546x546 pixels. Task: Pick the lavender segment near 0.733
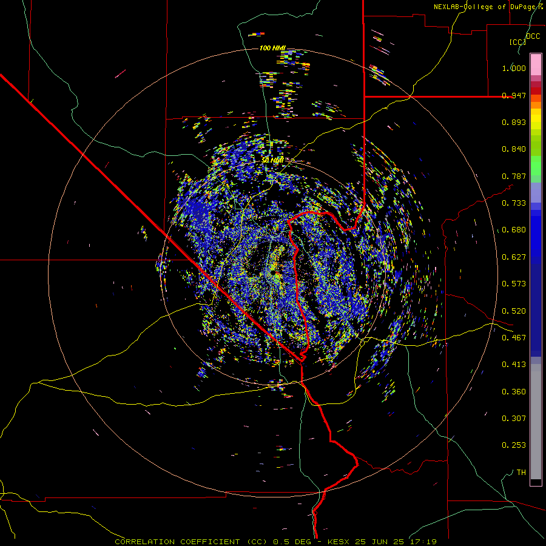[x=536, y=192]
